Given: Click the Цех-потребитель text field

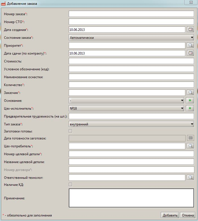Looking at the screenshot, I should 127,146.
